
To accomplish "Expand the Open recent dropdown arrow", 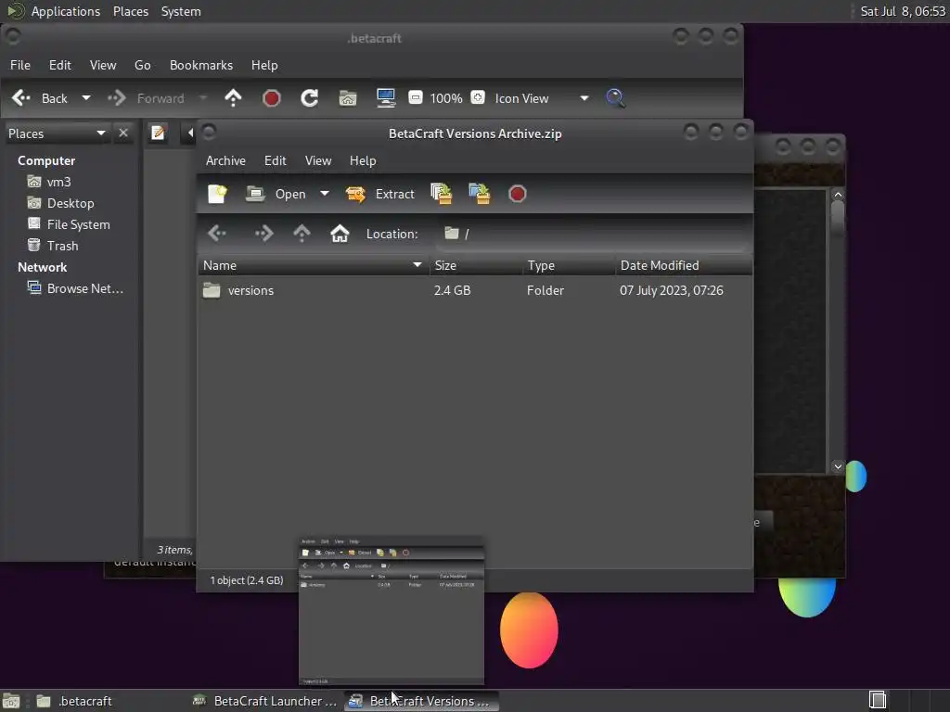I will 325,194.
